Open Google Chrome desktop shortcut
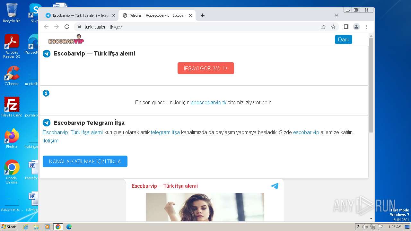411x231 pixels. pos(12,172)
